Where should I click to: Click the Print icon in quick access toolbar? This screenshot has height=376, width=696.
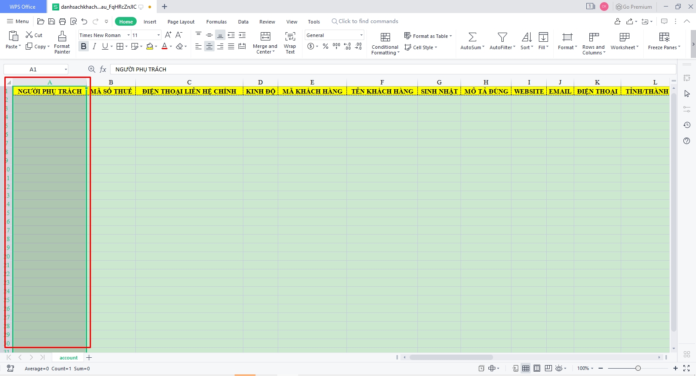[x=62, y=21]
